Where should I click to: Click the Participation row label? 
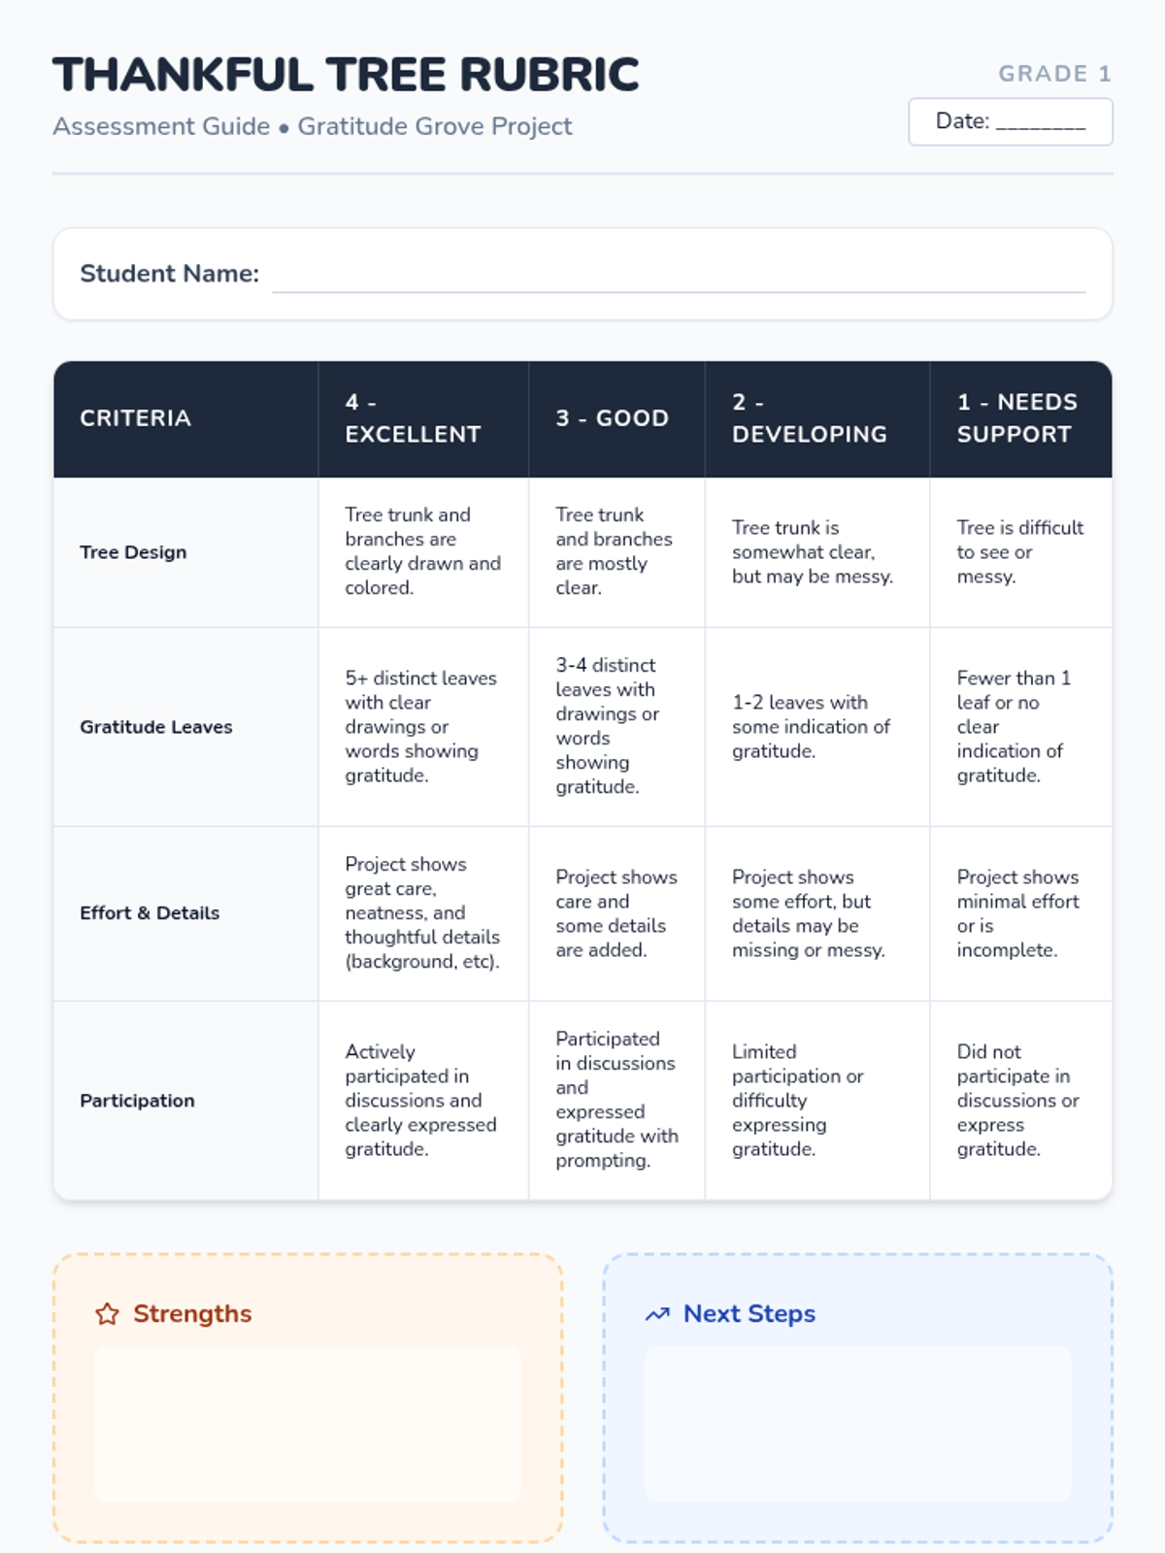point(137,1101)
